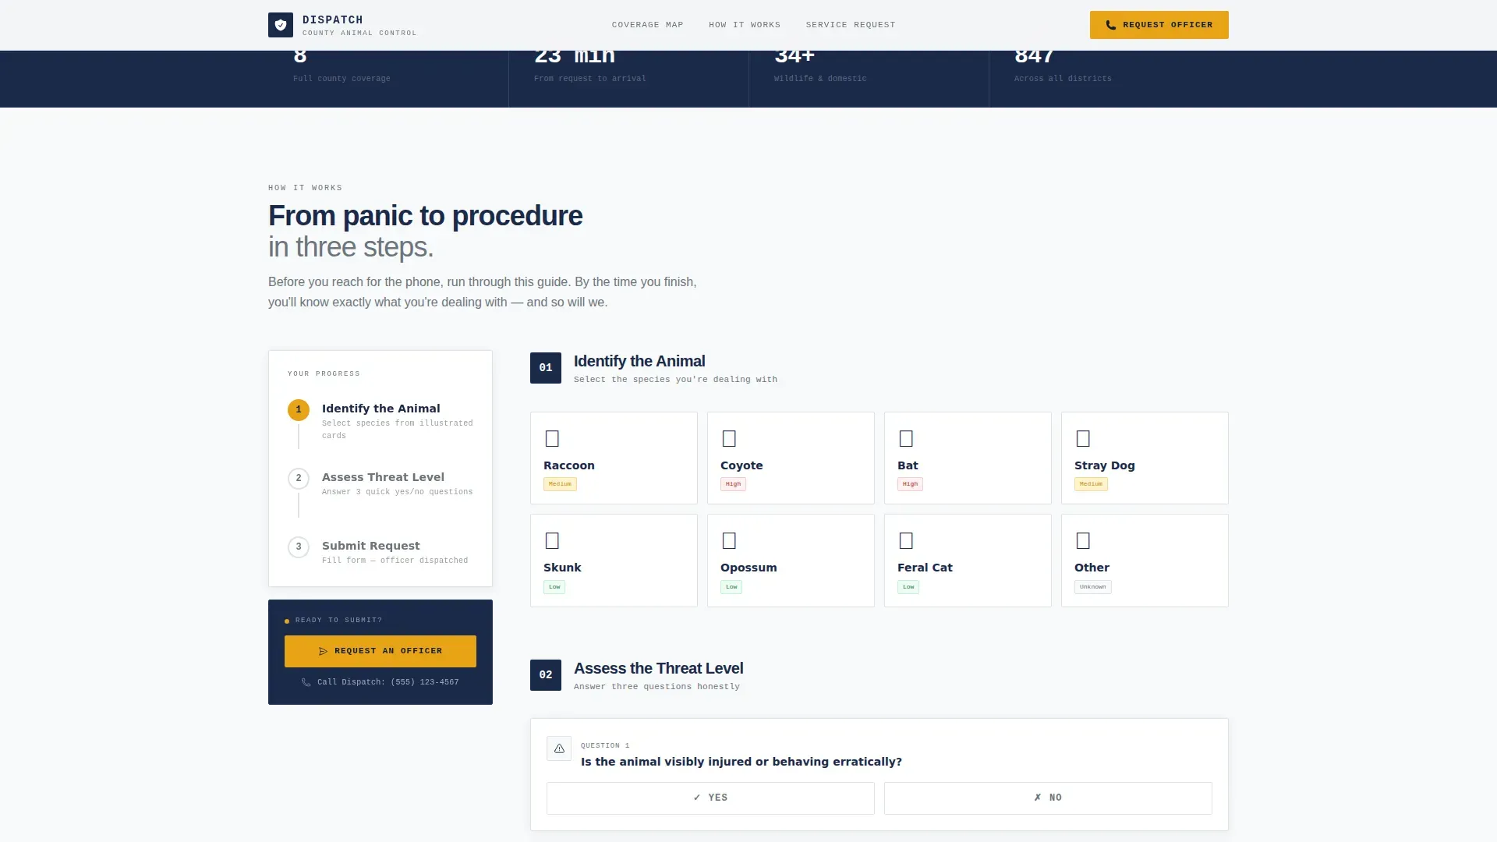Select the Feral Cat species card
1497x842 pixels.
[x=968, y=561]
